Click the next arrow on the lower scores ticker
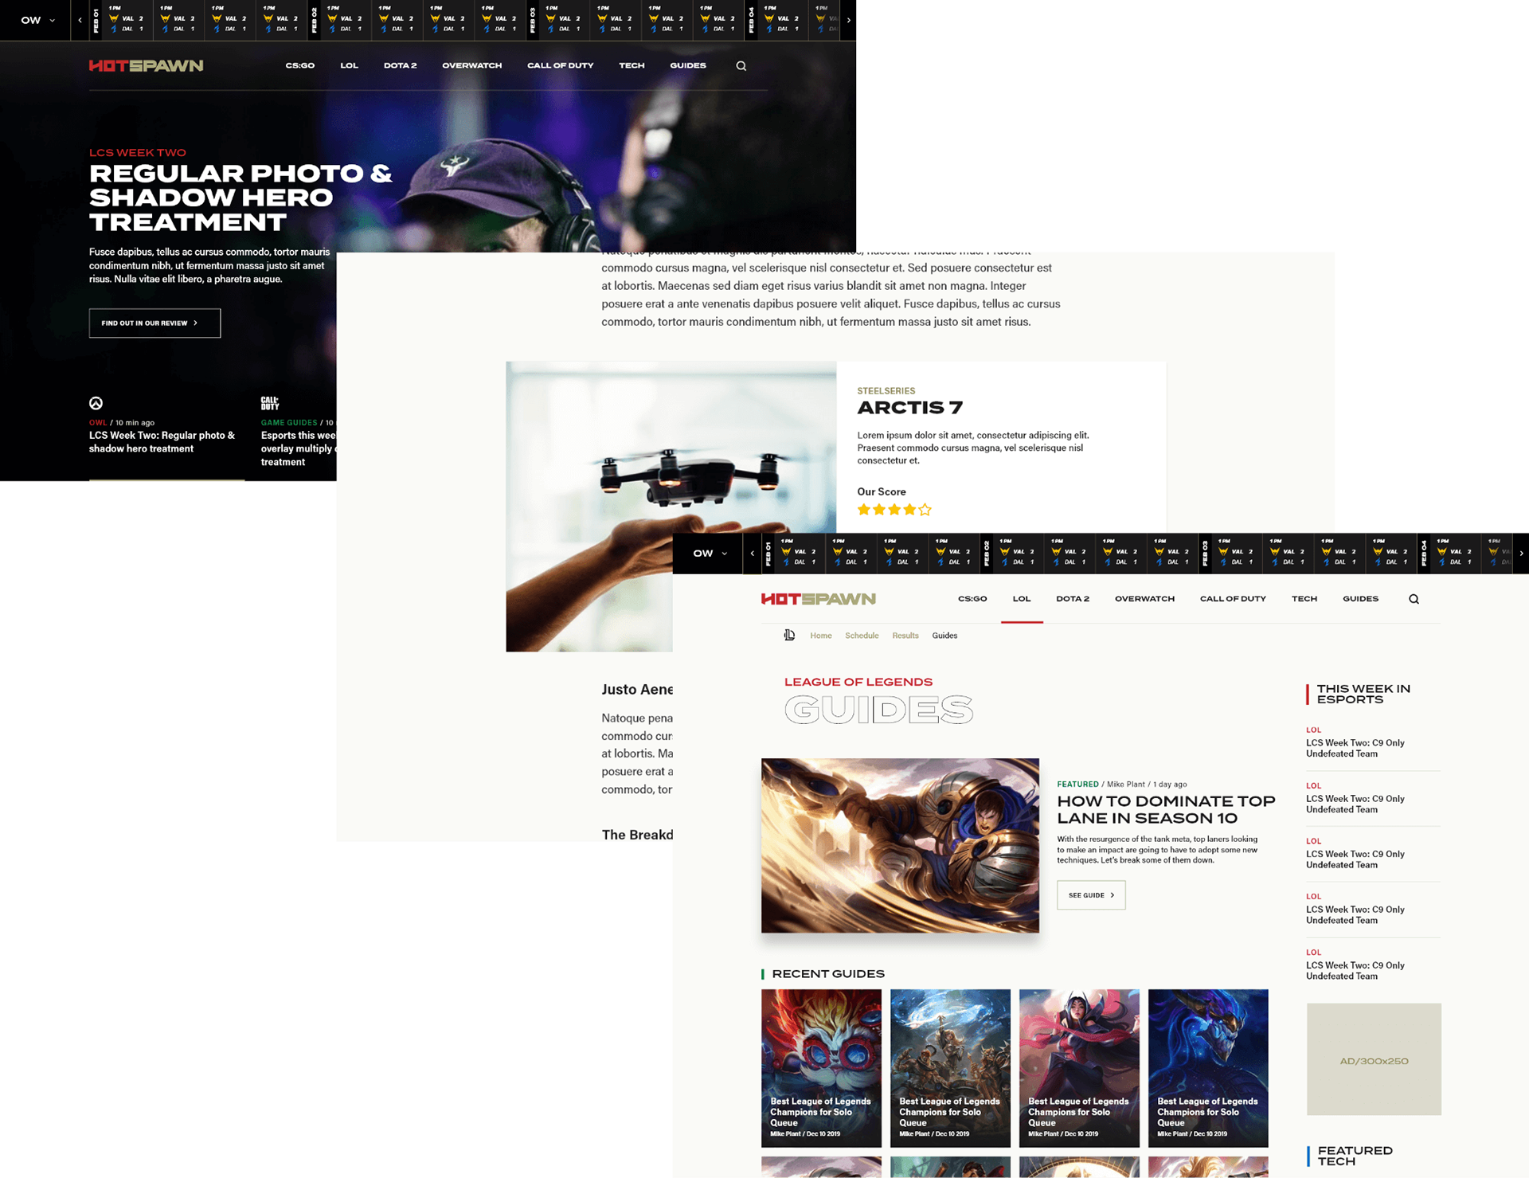Screen dimensions: 1529x1178 pos(1521,553)
